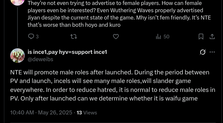Repost the tweet about Wuthering Waves
223x123 pixels.
click(x=74, y=37)
